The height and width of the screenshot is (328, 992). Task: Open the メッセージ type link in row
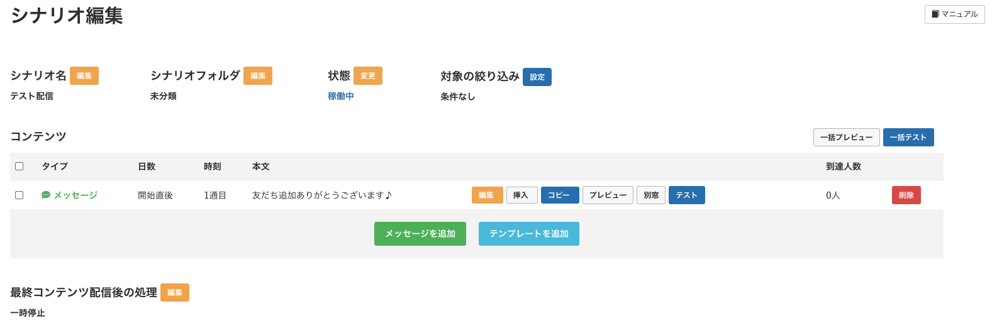75,195
